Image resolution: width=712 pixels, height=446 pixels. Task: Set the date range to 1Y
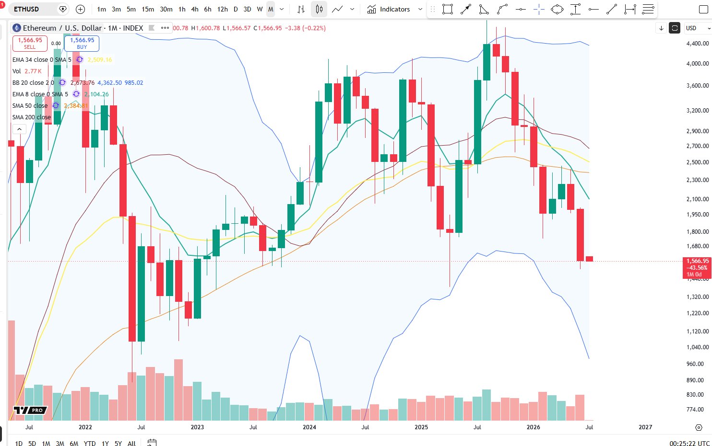tap(105, 443)
